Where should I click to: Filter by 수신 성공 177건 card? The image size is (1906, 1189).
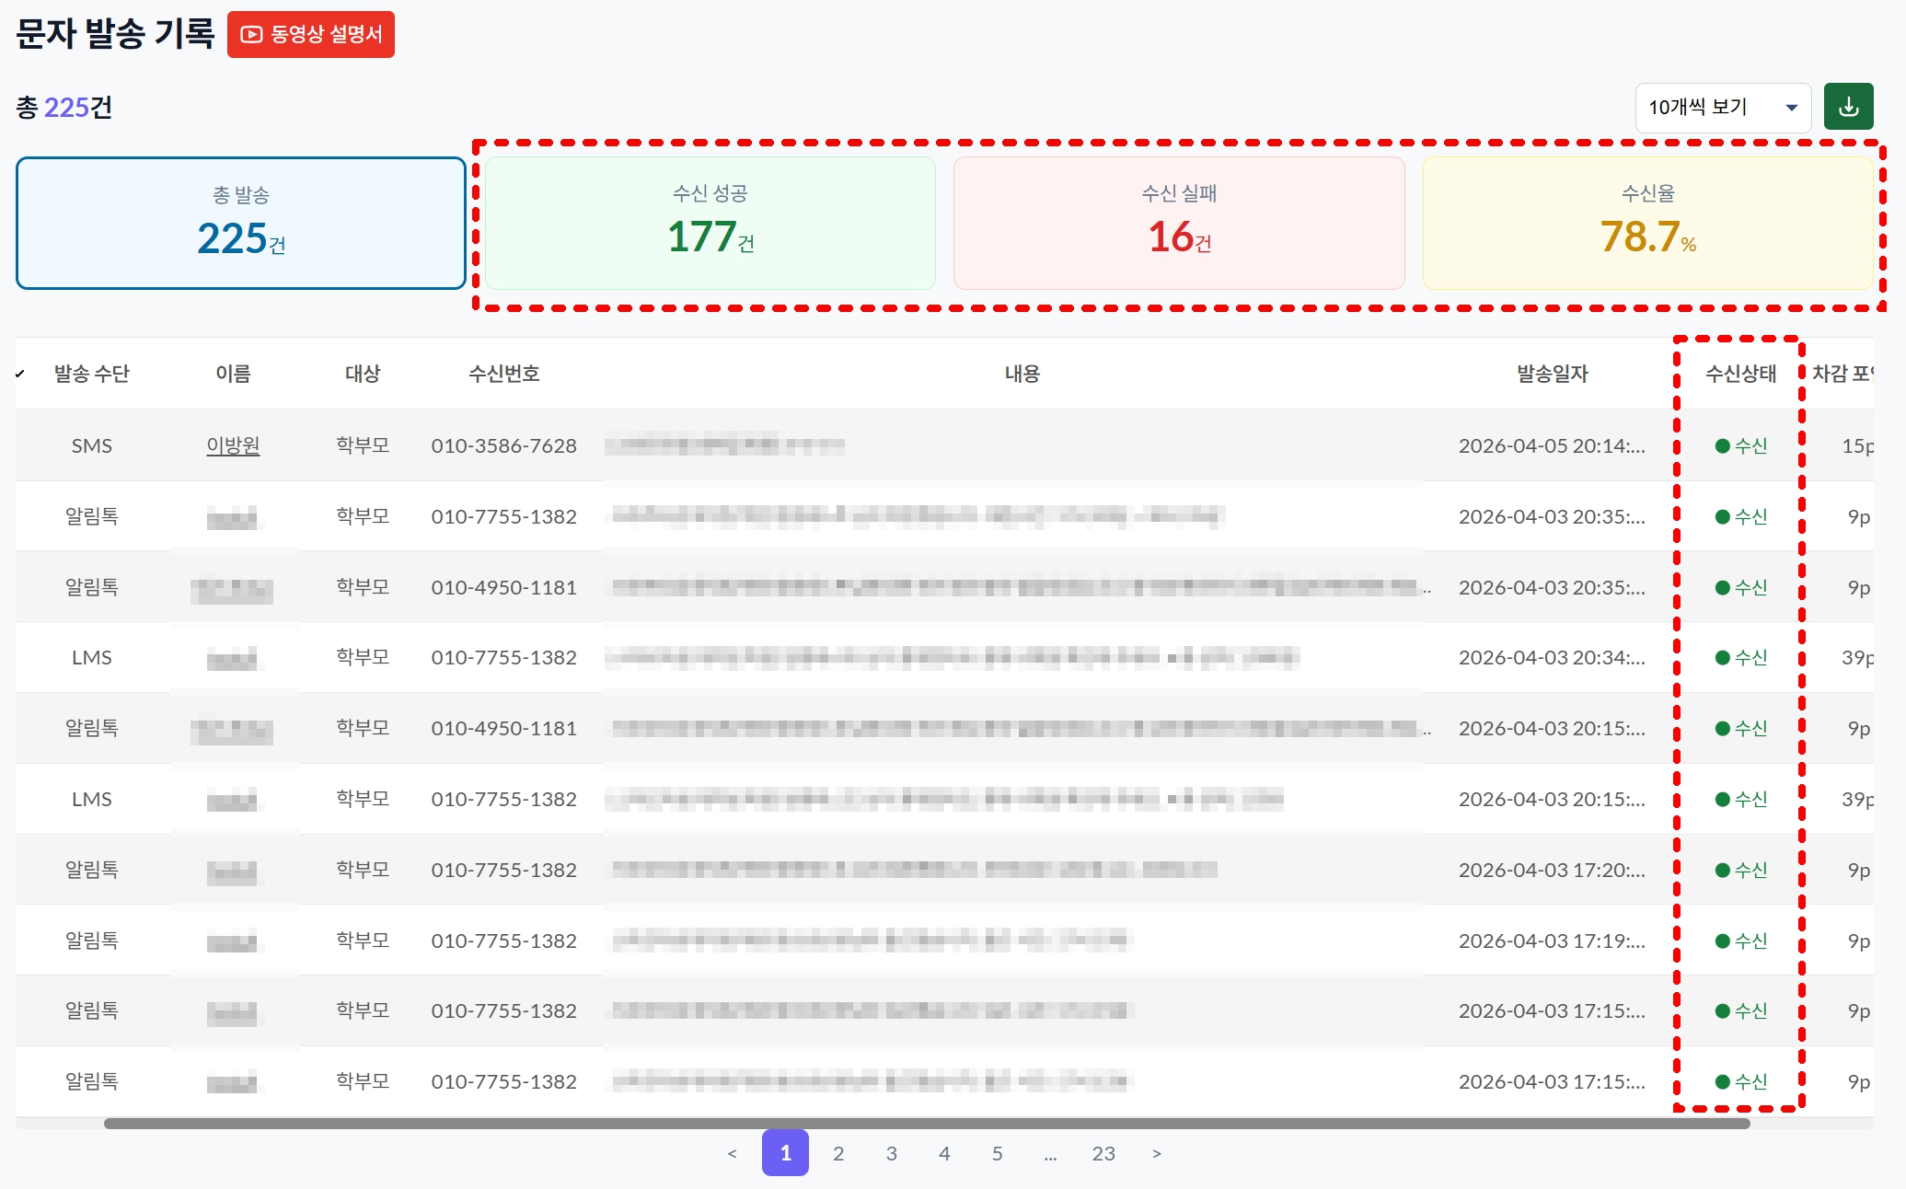click(710, 224)
